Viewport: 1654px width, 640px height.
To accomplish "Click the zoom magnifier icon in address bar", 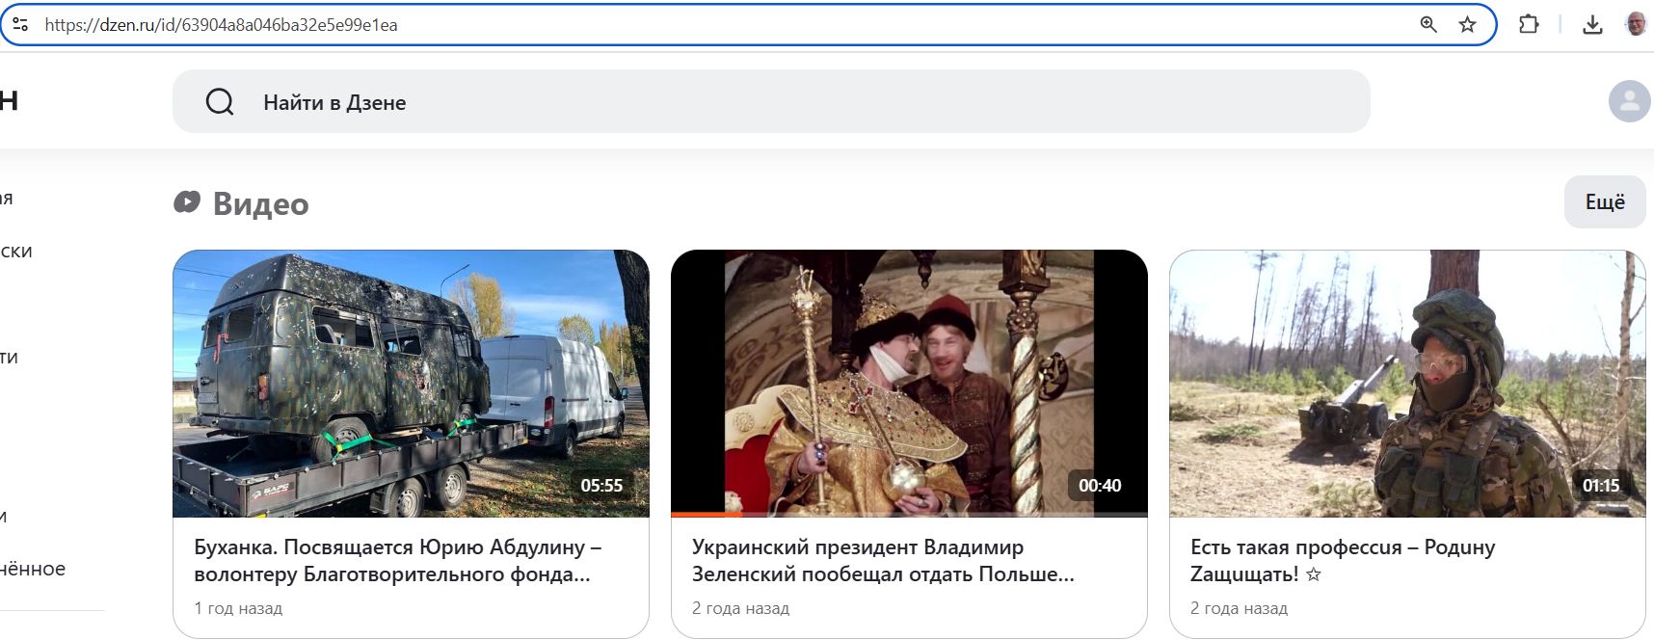I will [x=1428, y=24].
